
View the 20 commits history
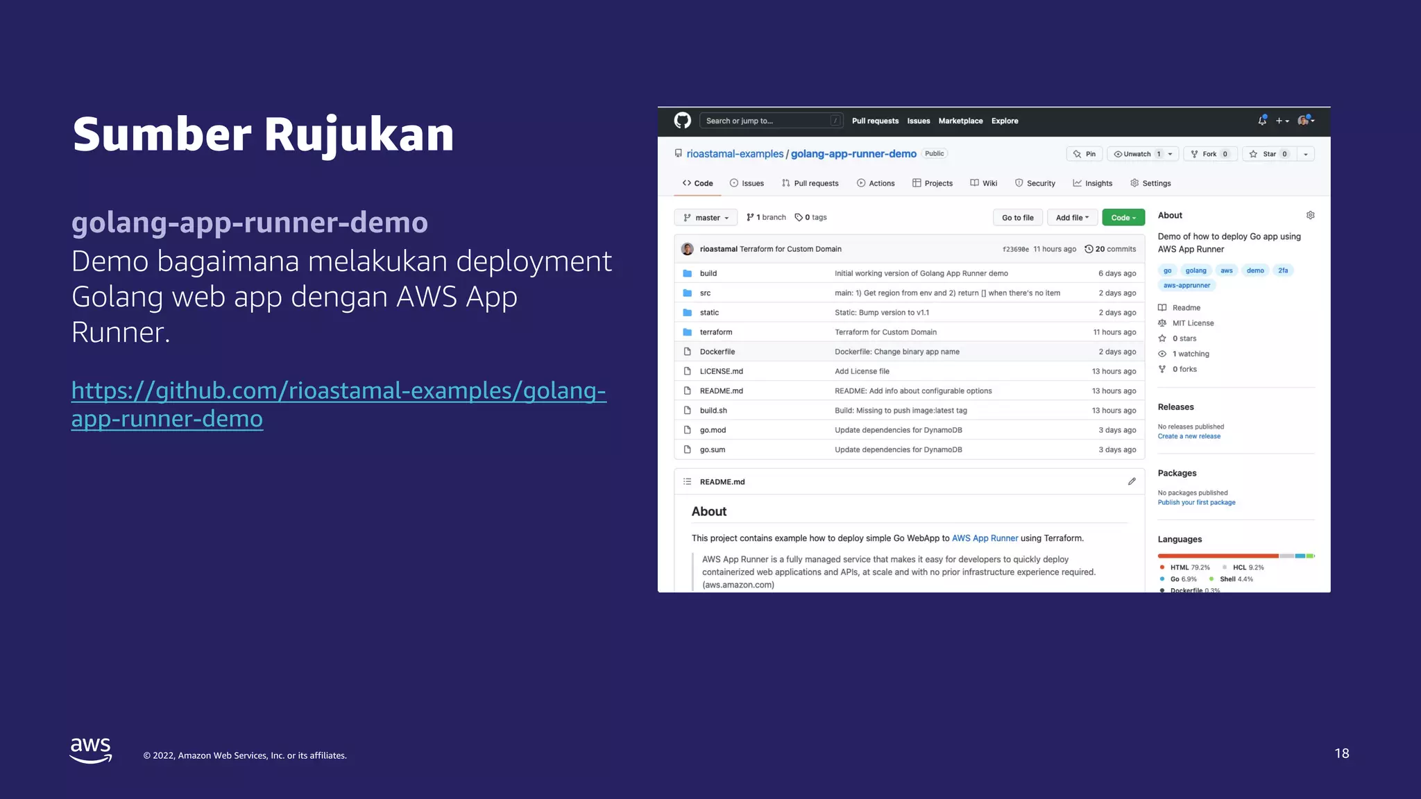click(1110, 249)
